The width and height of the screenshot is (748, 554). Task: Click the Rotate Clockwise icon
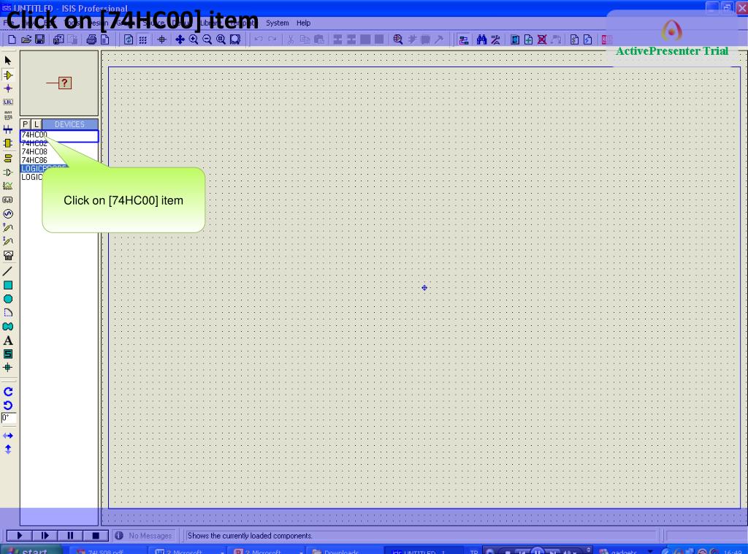point(8,392)
